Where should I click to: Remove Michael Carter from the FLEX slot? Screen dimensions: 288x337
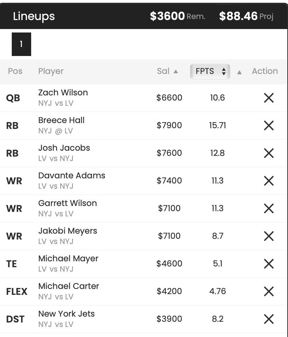(x=269, y=291)
